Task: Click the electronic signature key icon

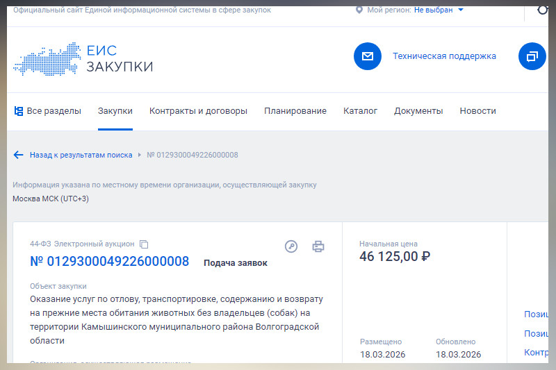Action: (291, 246)
